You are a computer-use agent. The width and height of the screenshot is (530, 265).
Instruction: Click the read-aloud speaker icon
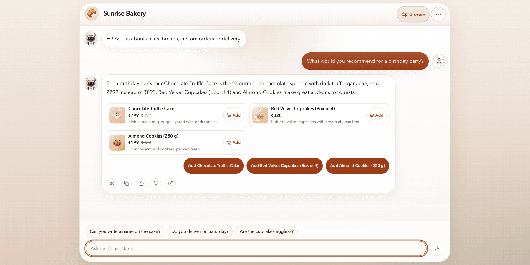click(112, 183)
